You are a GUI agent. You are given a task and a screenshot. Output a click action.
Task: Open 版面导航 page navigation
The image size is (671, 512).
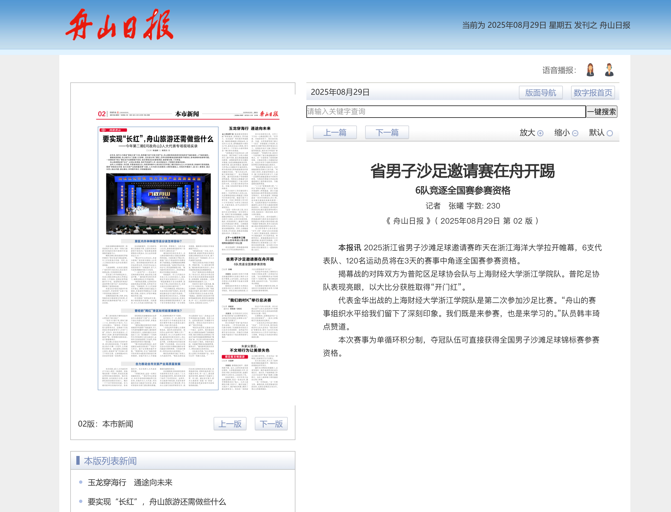click(541, 93)
